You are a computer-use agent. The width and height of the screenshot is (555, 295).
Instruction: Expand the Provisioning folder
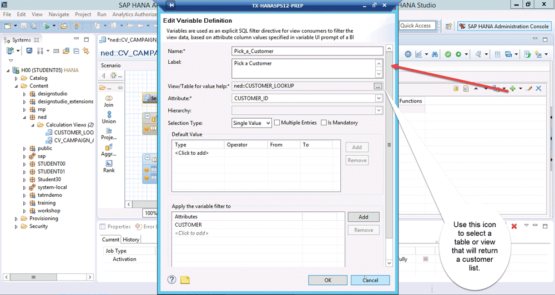point(16,218)
